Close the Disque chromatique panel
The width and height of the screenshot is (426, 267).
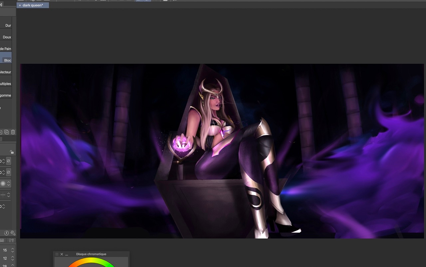click(62, 254)
